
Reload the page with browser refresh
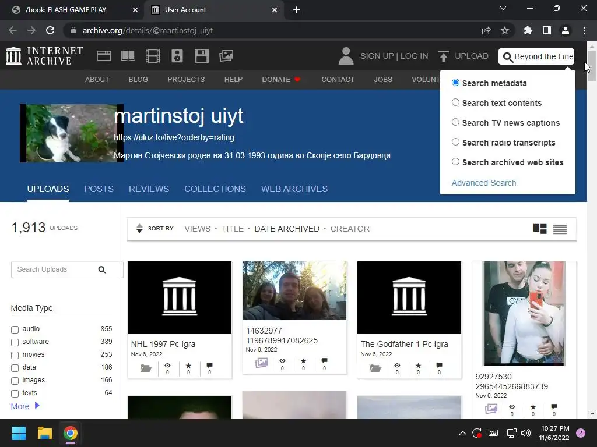pyautogui.click(x=50, y=30)
